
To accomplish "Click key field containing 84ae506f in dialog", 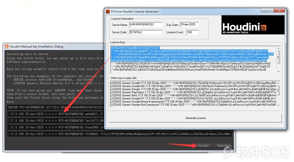I will (56, 127).
